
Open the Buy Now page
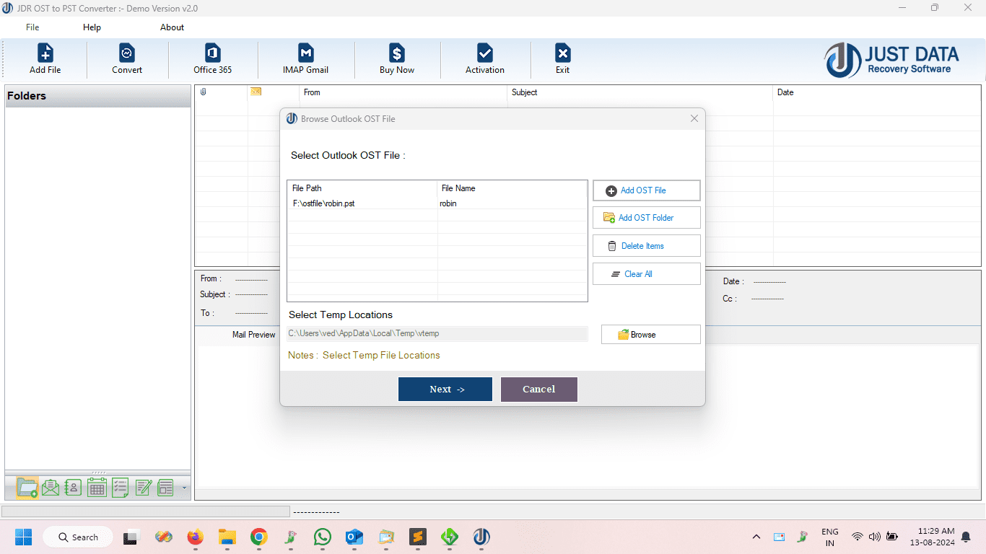point(396,58)
